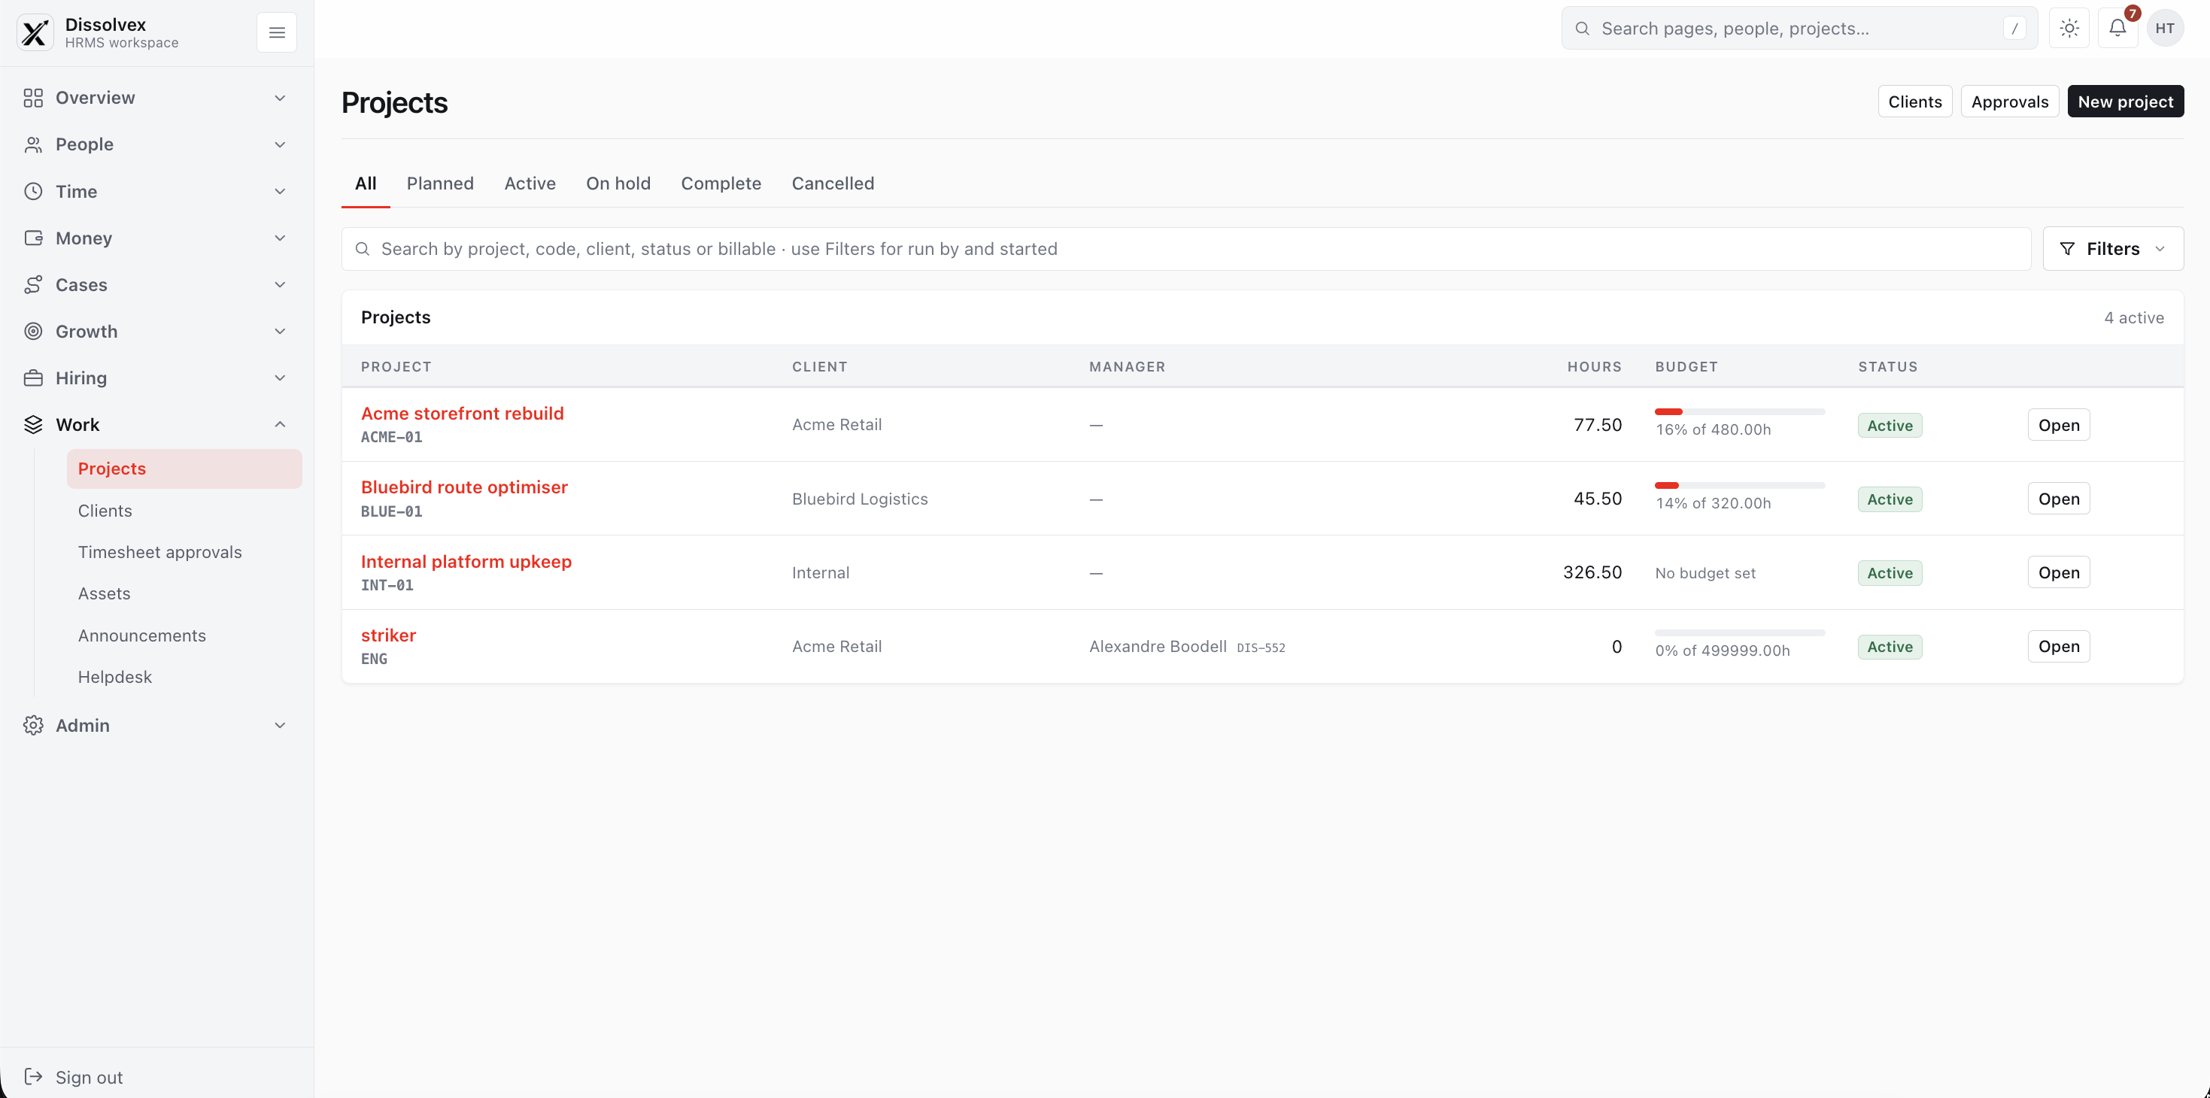2210x1098 pixels.
Task: Click the slash shortcut key badge
Action: click(x=2014, y=29)
